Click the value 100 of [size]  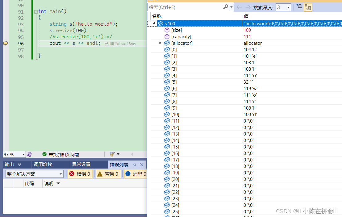(247, 30)
